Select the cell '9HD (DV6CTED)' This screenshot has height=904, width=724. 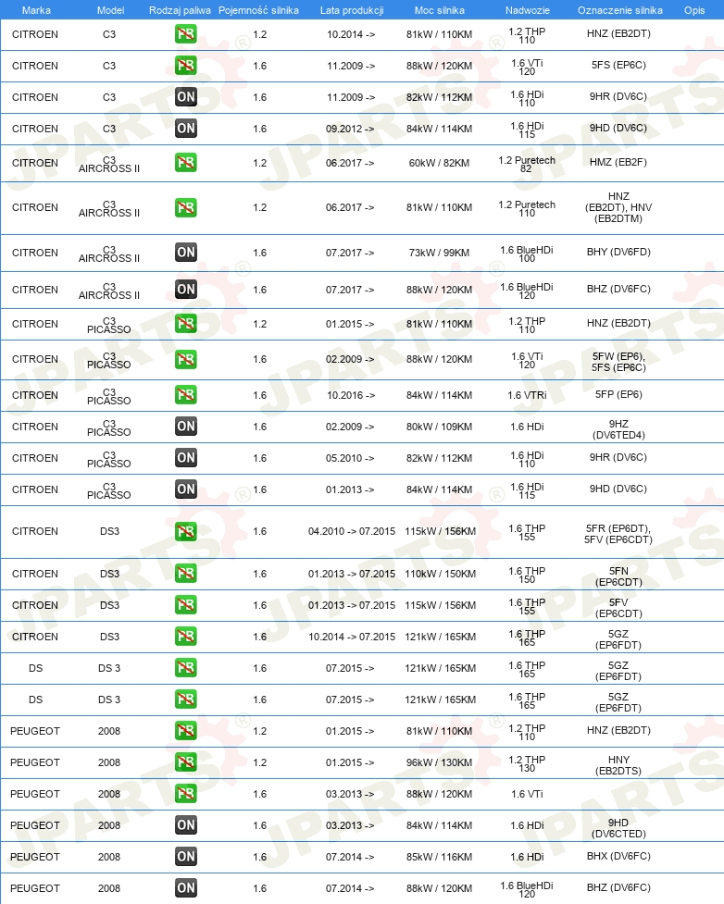pos(618,828)
